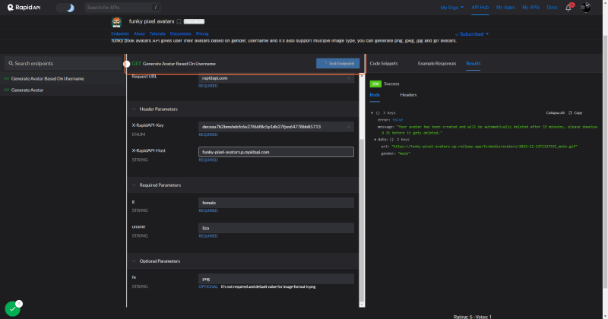Bookmark the funky pixel avatars API

[179, 22]
